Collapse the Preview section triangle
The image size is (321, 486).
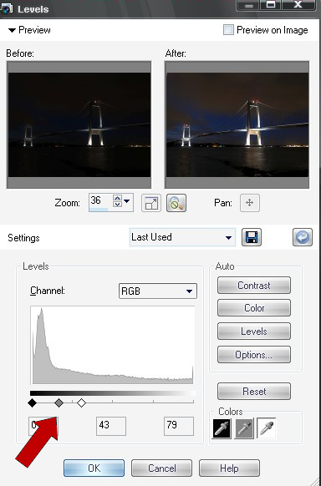click(12, 30)
